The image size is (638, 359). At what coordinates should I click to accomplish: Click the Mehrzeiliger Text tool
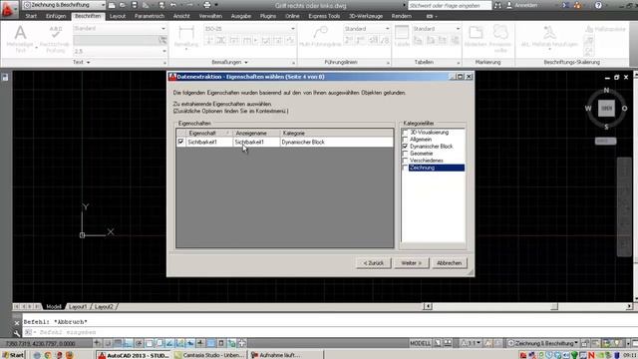[20, 39]
